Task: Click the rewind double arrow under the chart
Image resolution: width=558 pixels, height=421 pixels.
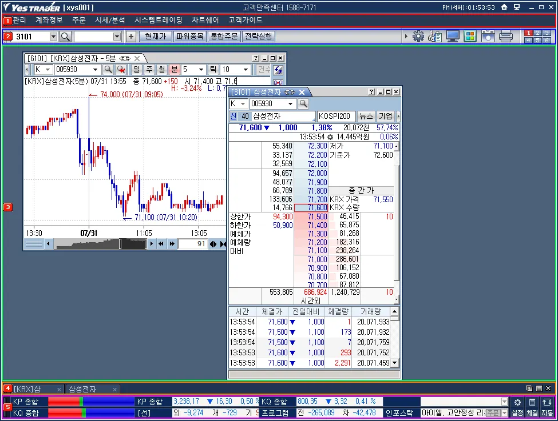Action: (161, 244)
